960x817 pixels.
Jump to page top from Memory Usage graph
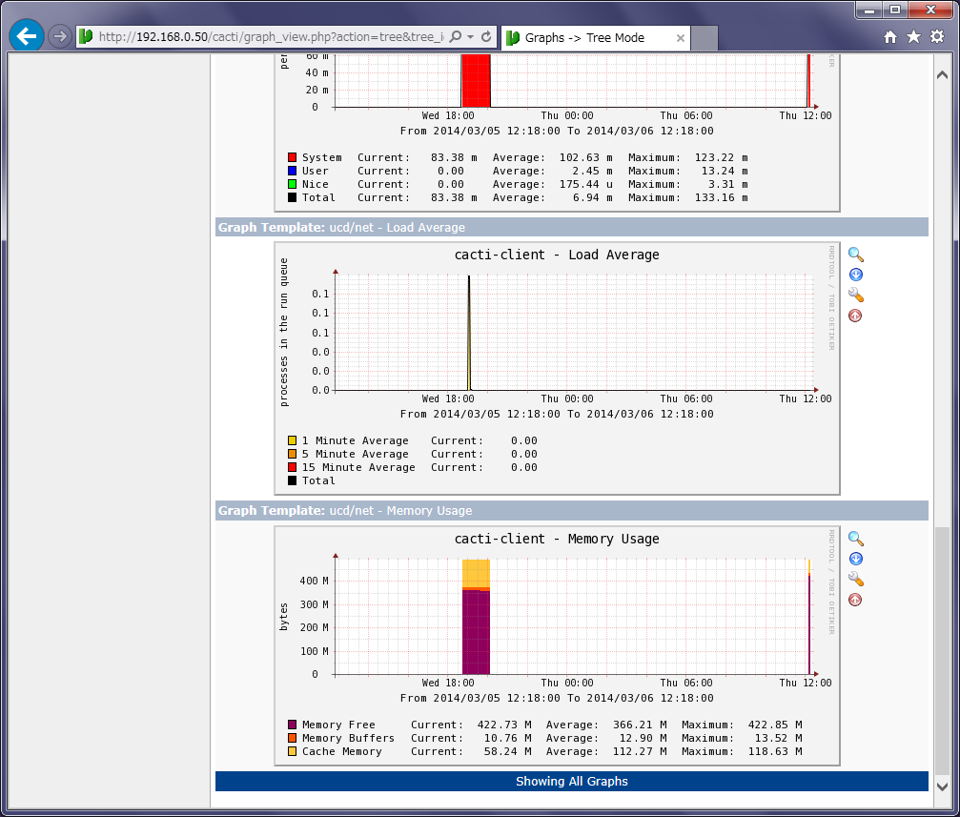[x=855, y=600]
